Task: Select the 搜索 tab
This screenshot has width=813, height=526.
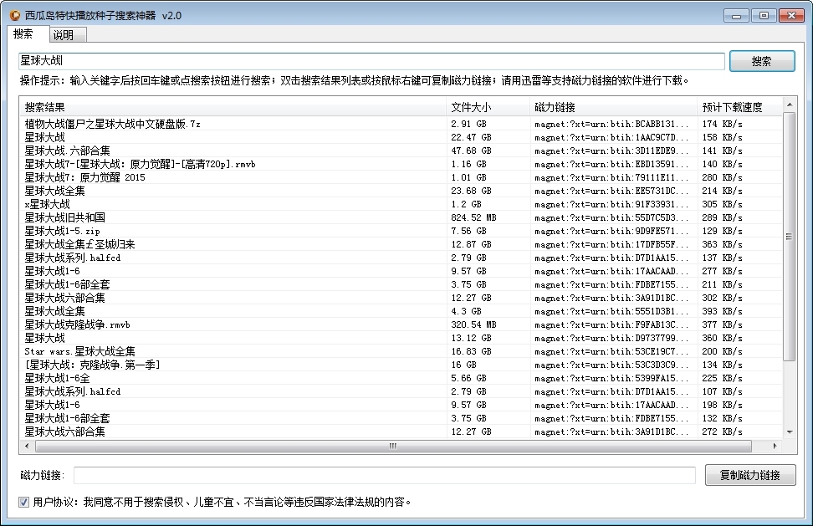Action: click(29, 33)
